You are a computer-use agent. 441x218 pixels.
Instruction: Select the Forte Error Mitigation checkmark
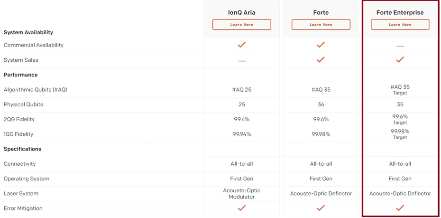pos(321,208)
